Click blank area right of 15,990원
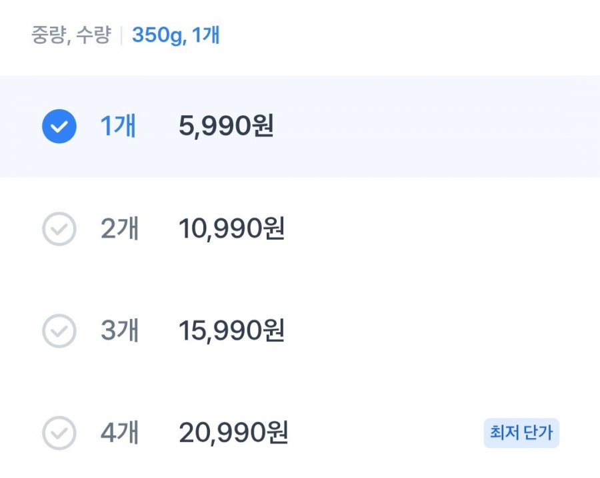 click(x=433, y=331)
